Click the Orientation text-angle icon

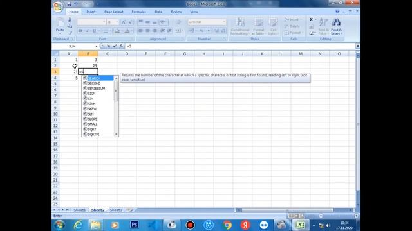point(163,22)
